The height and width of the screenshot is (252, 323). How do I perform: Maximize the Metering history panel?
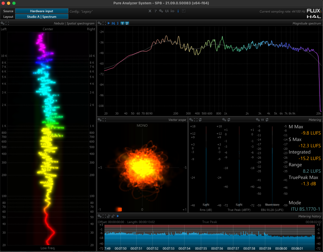pos(104,216)
